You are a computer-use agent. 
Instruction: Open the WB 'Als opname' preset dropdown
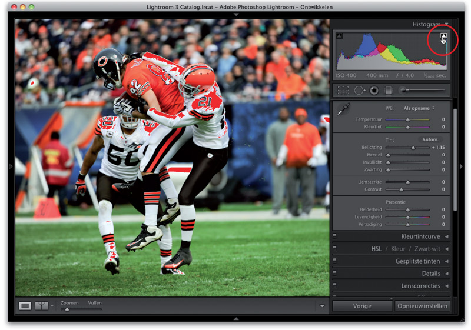[x=419, y=108]
